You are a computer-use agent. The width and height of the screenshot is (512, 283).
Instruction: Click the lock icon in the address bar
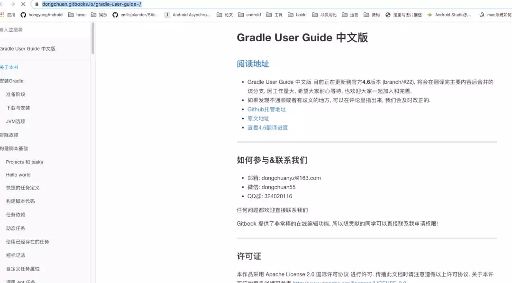click(x=37, y=4)
